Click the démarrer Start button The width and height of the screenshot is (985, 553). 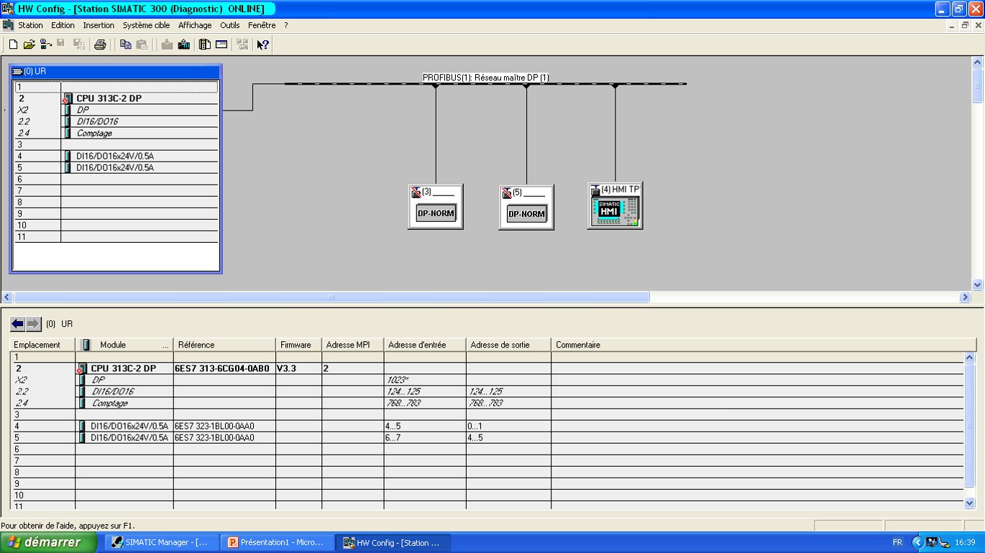[48, 542]
